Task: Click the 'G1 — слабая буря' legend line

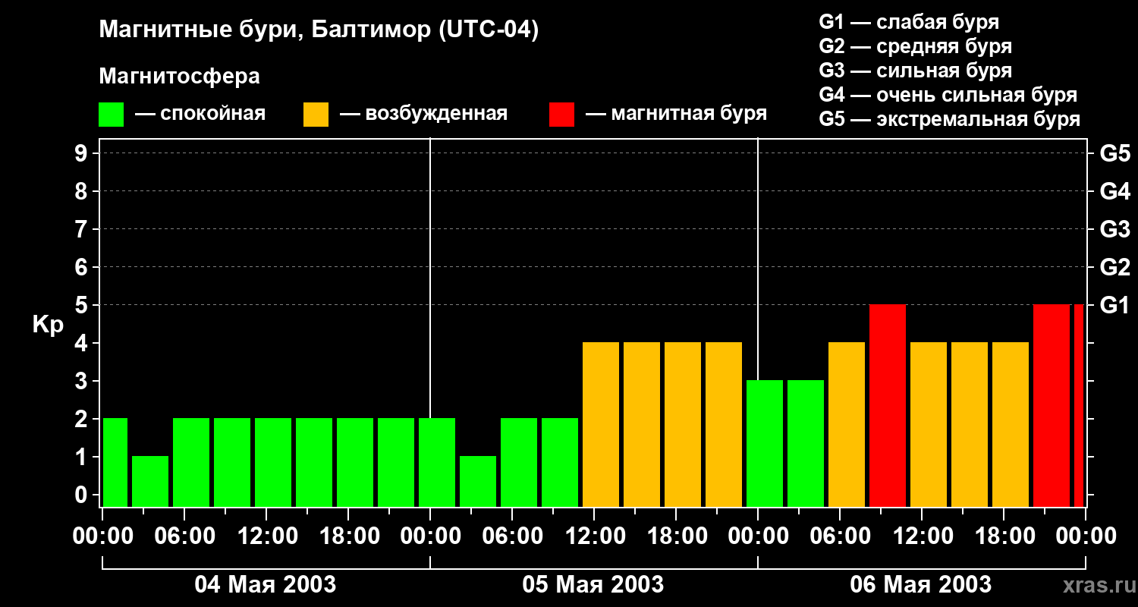Action: 909,22
